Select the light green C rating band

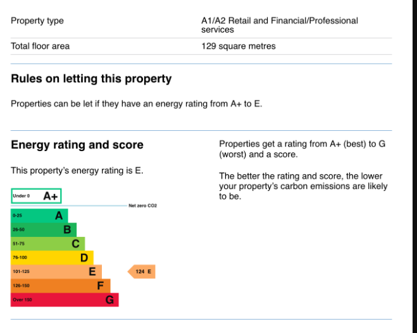47,244
